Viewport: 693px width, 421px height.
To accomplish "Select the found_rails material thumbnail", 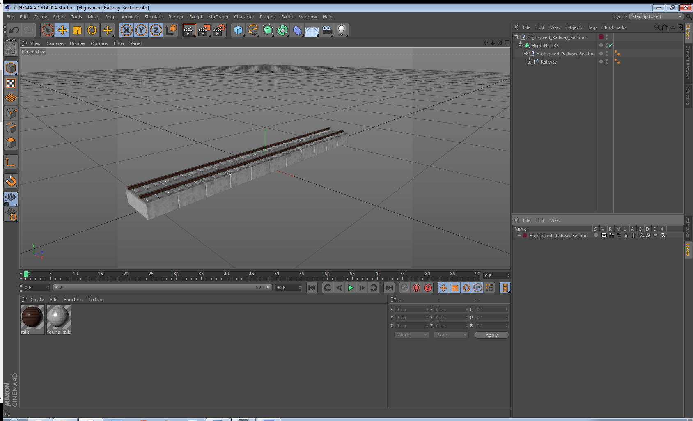I will pos(59,320).
